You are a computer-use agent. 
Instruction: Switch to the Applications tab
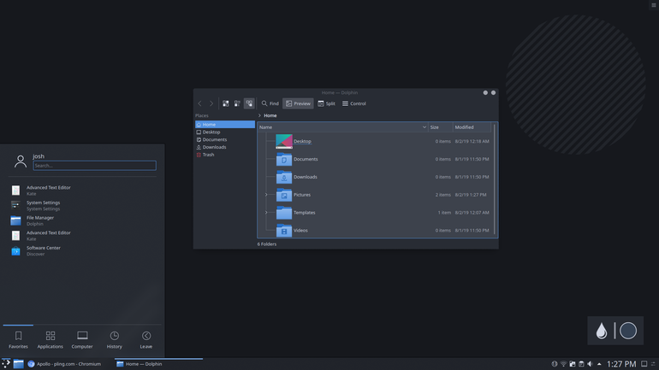[50, 340]
